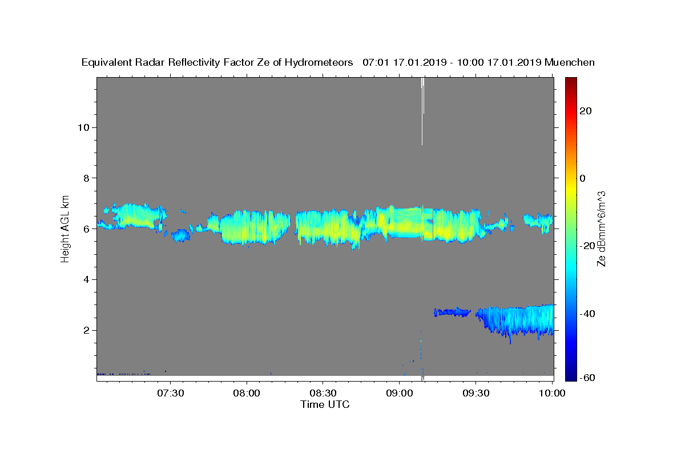Click the colorbar tick label '20'
The width and height of the screenshot is (685, 457).
pos(586,111)
